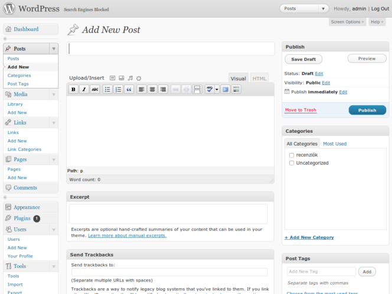Apply italic formatting in editor
Image resolution: width=392 pixels, height=294 pixels.
(x=84, y=89)
